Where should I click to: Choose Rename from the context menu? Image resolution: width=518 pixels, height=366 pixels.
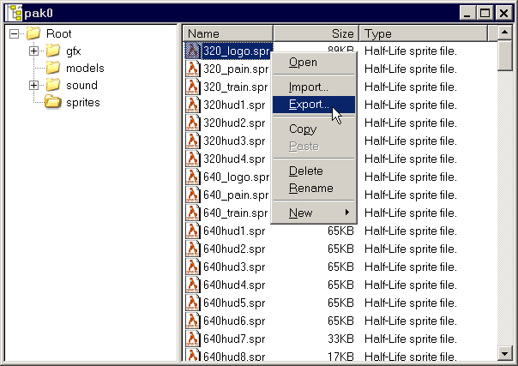310,188
